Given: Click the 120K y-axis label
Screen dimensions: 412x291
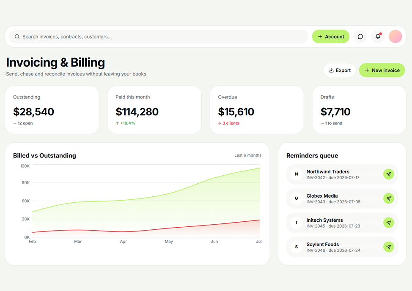Looking at the screenshot, I should click(25, 166).
